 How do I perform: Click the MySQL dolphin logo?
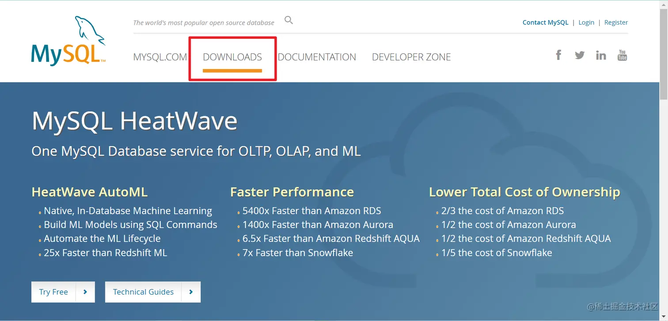[x=68, y=41]
